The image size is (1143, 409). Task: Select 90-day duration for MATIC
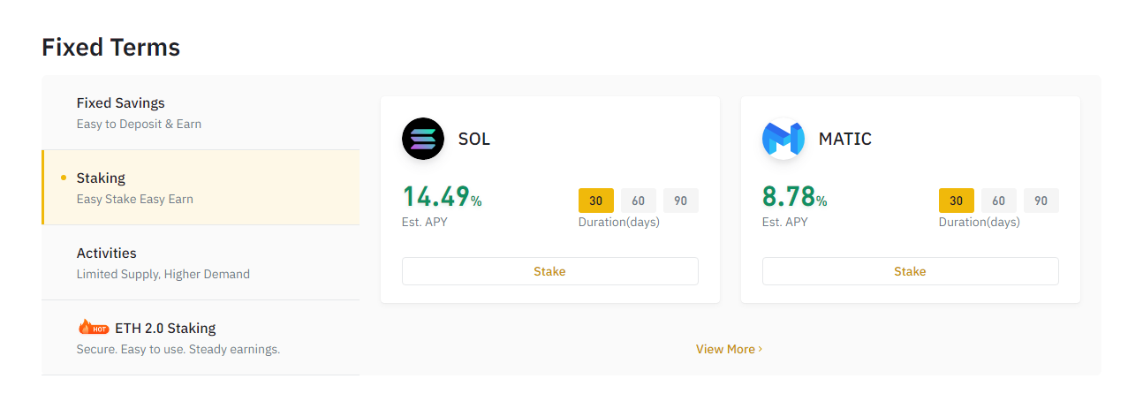click(x=1041, y=201)
